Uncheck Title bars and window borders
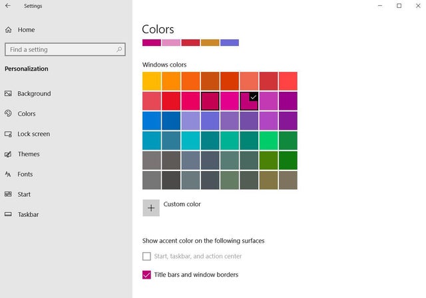The width and height of the screenshot is (426, 298). (146, 275)
